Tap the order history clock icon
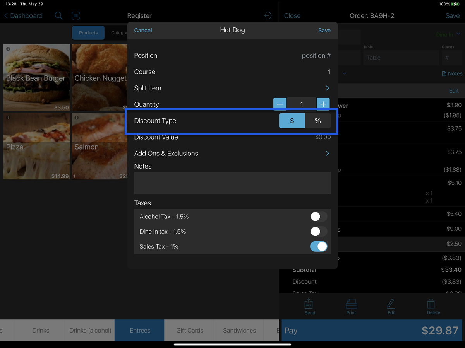Viewport: 465px width, 348px height. pyautogui.click(x=268, y=16)
